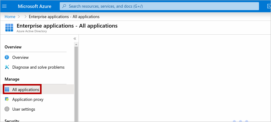271x122 pixels.
Task: Click the scrollbar up arrow in sidebar
Action: 76,44
